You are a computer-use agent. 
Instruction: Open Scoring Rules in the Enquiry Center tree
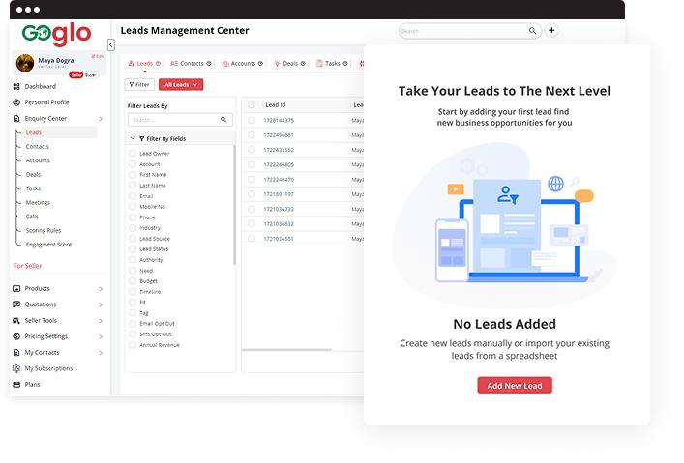pyautogui.click(x=43, y=231)
